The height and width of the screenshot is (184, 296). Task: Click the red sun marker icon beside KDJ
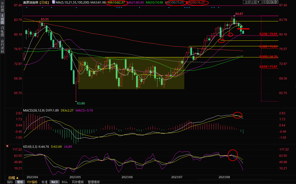point(7,146)
